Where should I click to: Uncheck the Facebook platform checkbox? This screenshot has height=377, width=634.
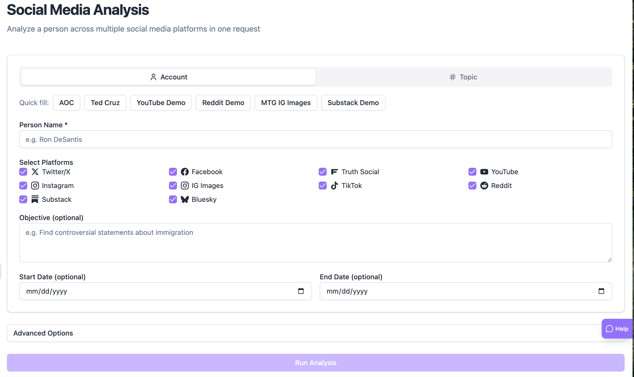173,172
